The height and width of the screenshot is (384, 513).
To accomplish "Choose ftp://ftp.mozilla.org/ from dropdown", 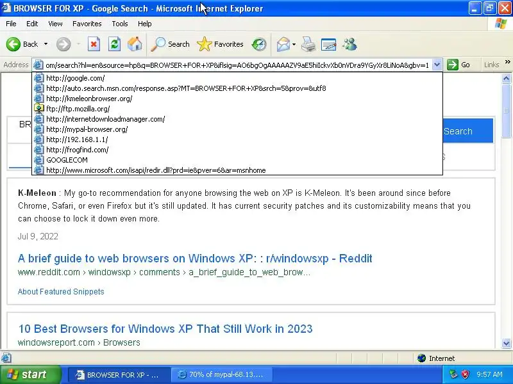I will (x=237, y=109).
